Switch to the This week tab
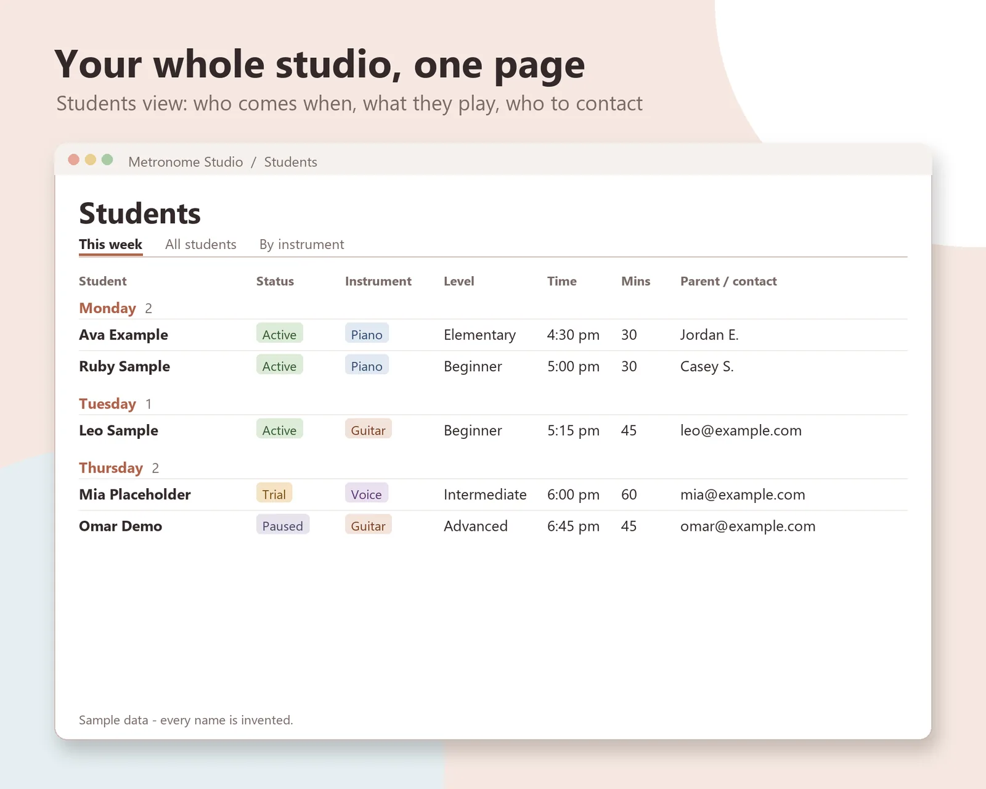The width and height of the screenshot is (986, 789). [x=110, y=245]
